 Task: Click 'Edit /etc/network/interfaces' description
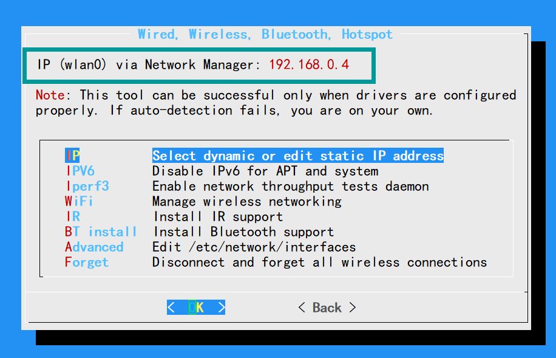pos(254,247)
